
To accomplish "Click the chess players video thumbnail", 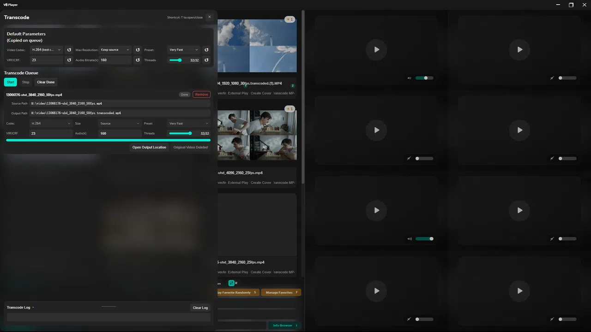I will [257, 135].
